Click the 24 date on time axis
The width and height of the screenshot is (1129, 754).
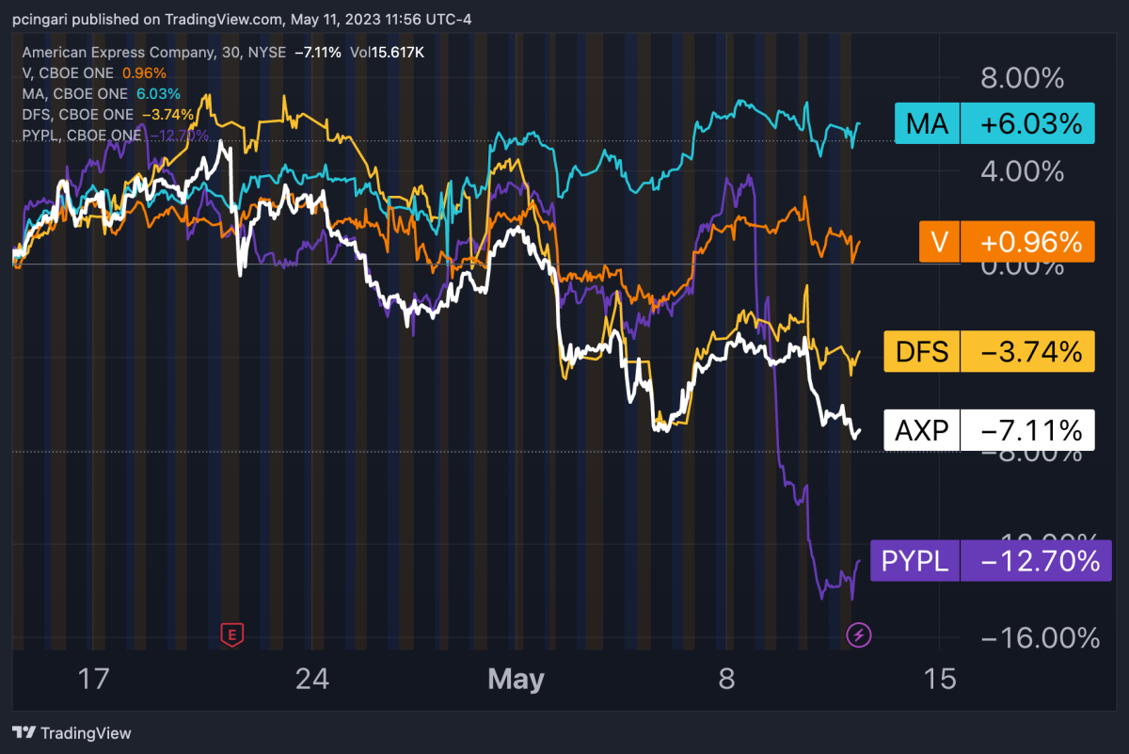[x=311, y=678]
